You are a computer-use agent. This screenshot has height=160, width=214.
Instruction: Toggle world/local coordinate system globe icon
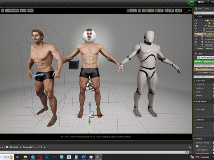tap(140, 11)
